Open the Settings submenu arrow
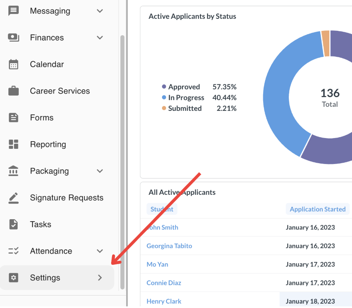 (x=100, y=278)
